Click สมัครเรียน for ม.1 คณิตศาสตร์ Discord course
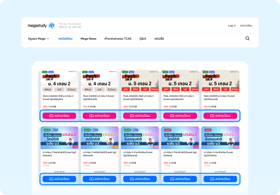The height and width of the screenshot is (195, 280). click(x=100, y=179)
